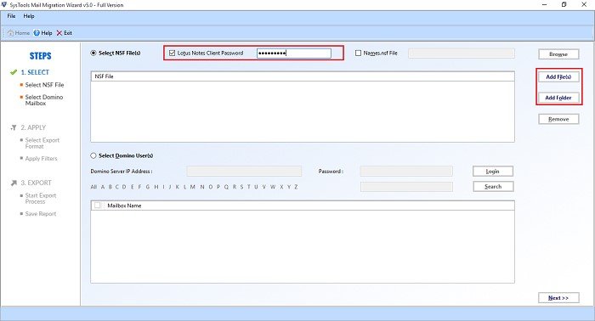
Task: Click the SysTools app icon in title bar
Action: tap(4, 4)
